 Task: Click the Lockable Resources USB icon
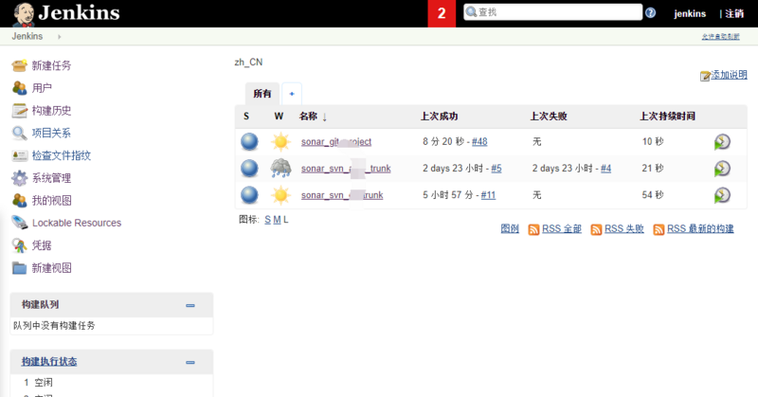19,223
